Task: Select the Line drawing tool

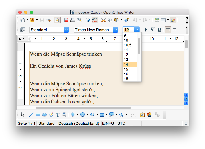Action: pos(31,115)
